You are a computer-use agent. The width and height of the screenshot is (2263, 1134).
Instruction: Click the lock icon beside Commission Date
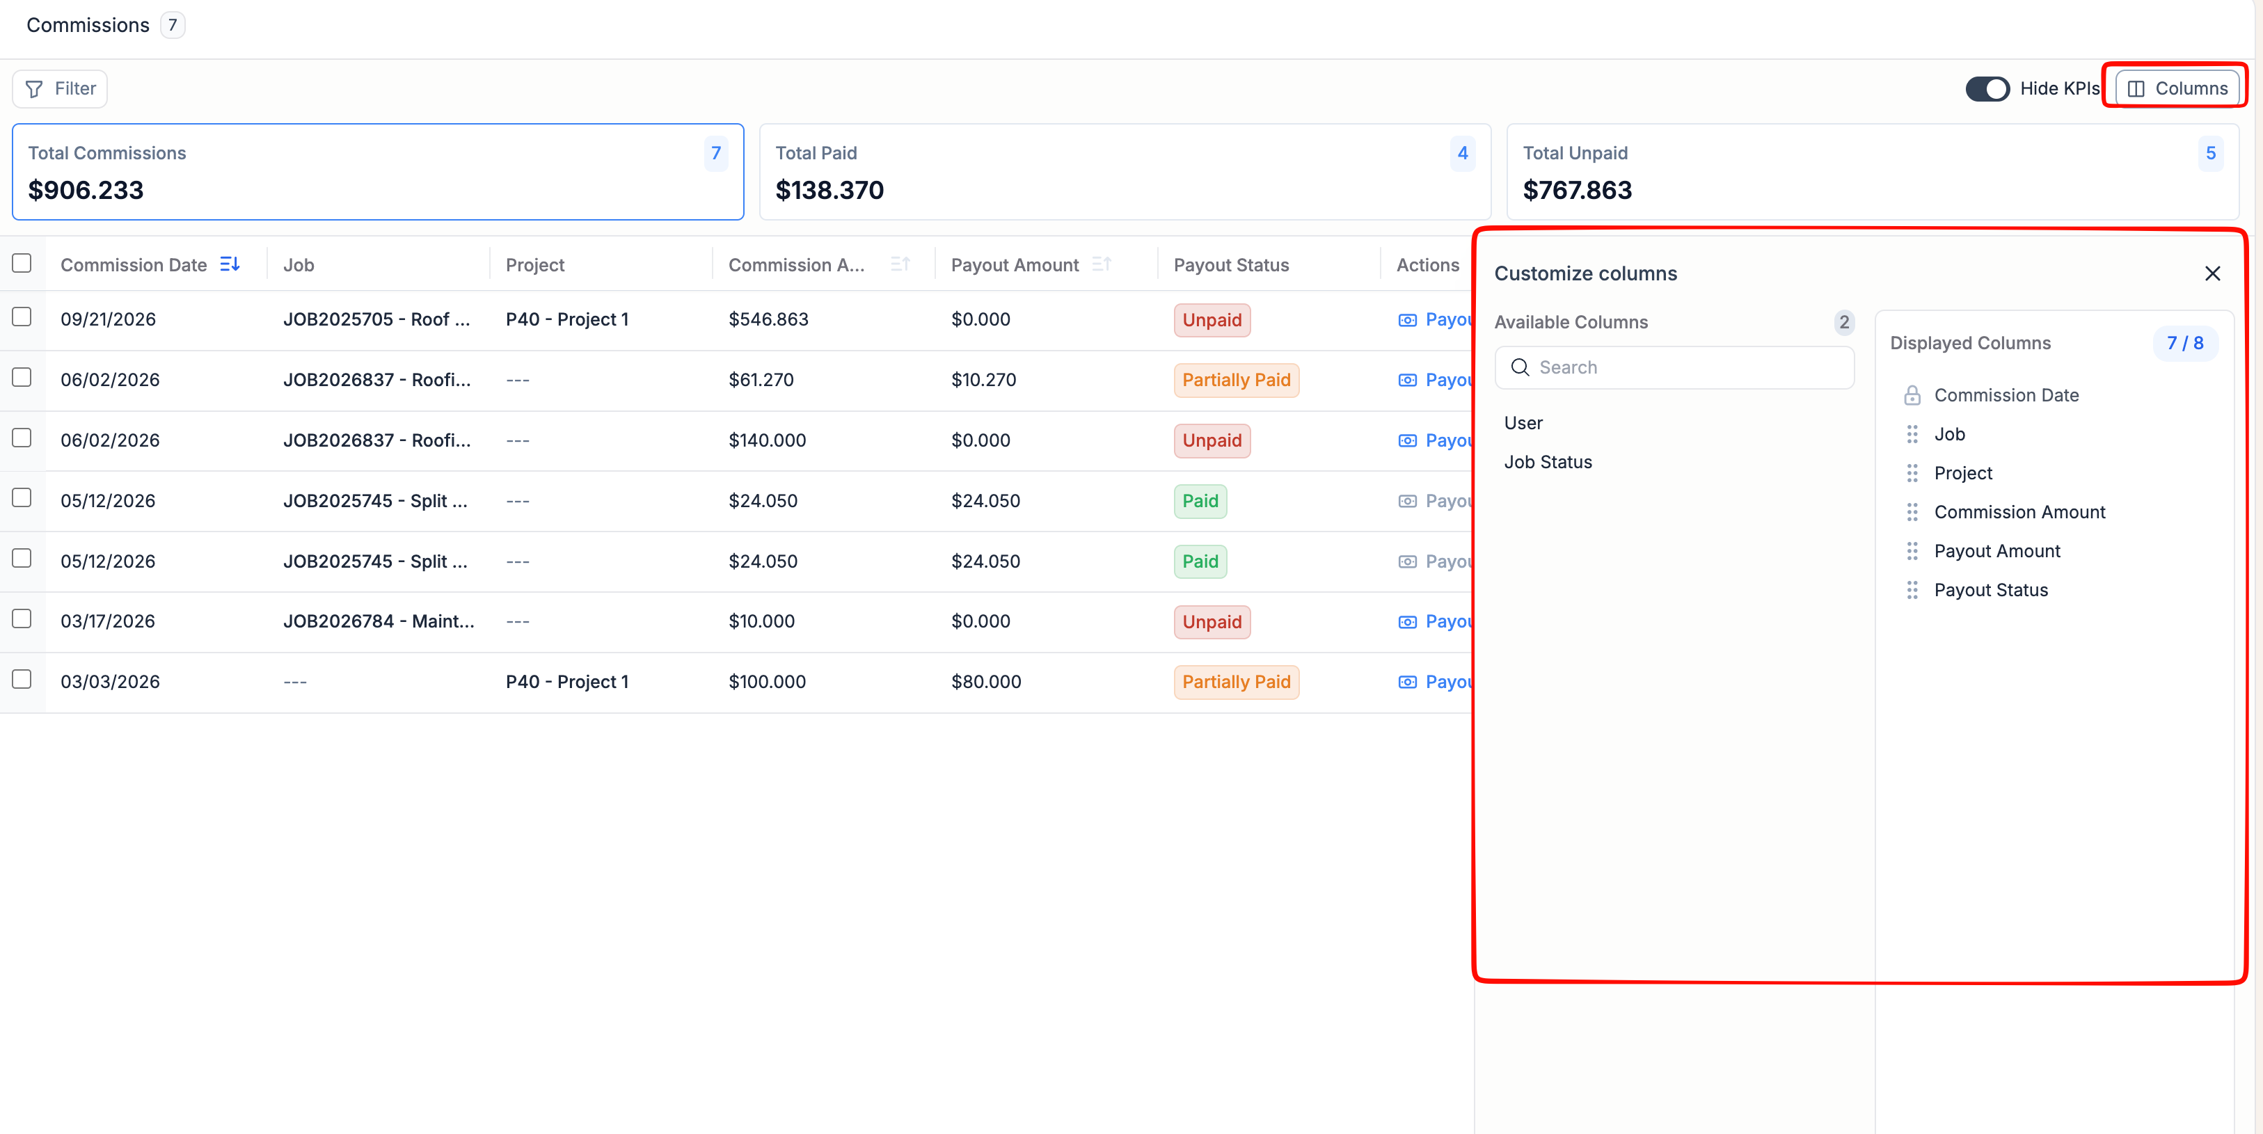click(x=1912, y=395)
